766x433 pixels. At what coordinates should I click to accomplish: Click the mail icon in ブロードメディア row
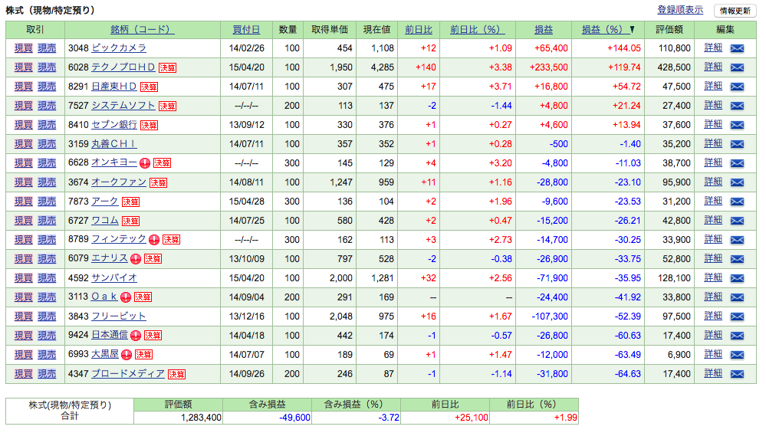737,374
